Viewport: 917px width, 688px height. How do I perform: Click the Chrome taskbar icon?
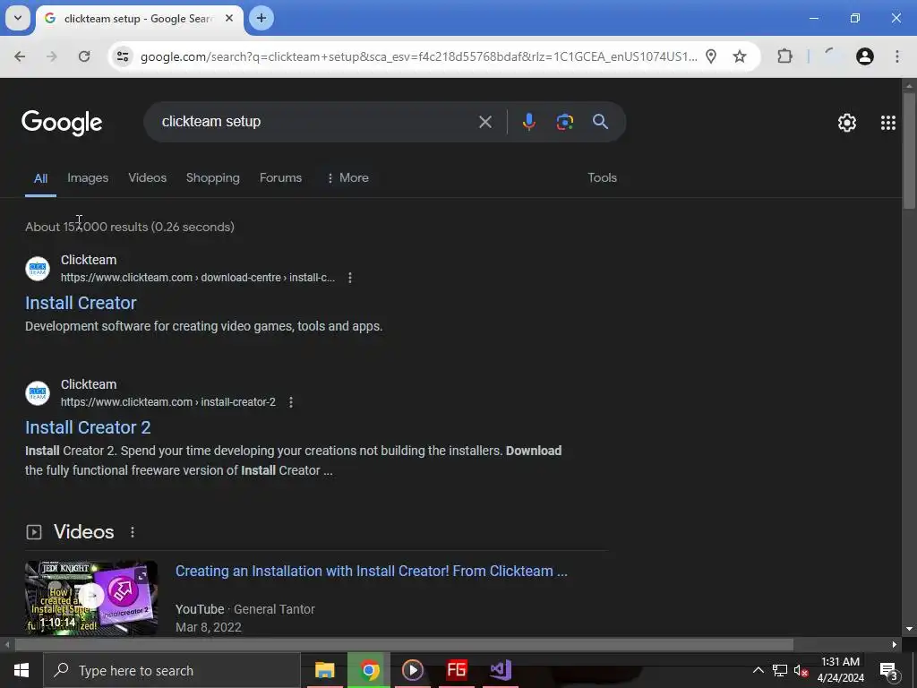point(369,670)
